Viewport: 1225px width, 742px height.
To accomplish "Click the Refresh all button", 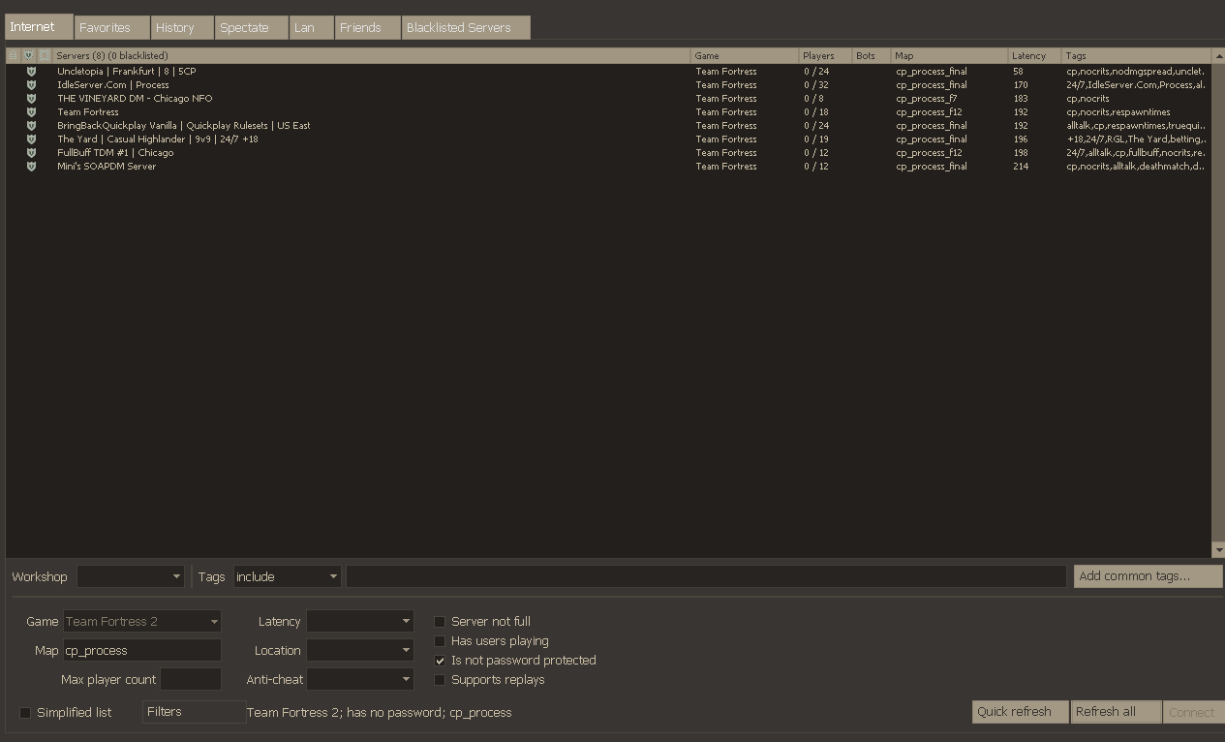I will 1117,712.
